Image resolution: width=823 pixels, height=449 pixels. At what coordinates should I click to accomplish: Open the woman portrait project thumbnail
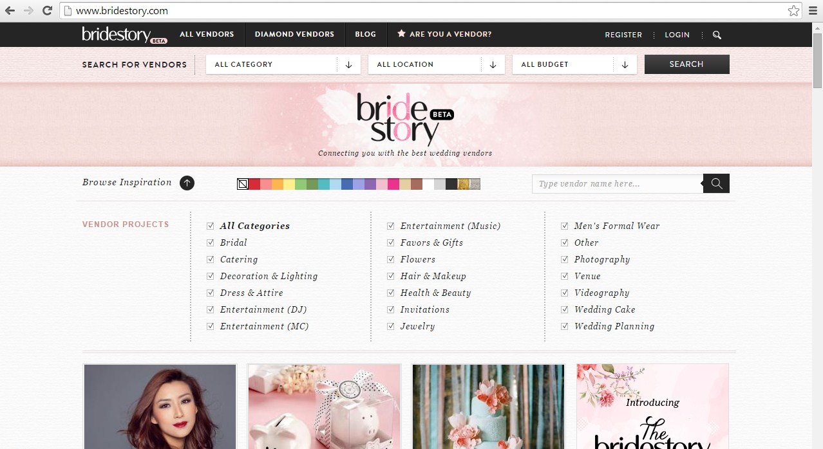160,407
